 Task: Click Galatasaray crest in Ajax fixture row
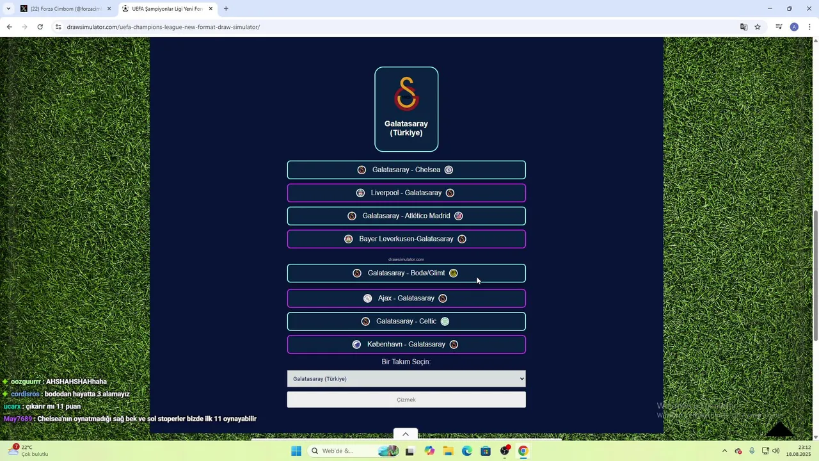click(x=443, y=298)
